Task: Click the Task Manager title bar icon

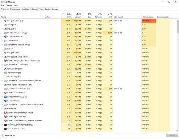Action: (2, 2)
